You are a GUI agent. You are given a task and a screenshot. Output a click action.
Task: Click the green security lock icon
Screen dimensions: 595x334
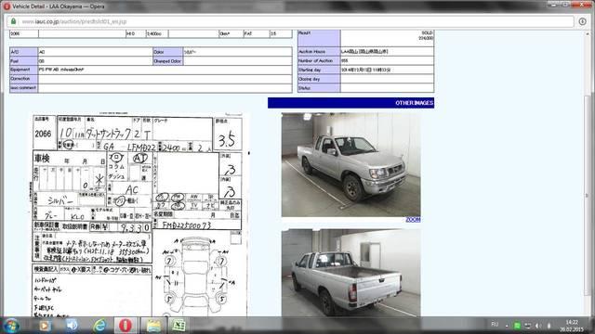pyautogui.click(x=13, y=21)
